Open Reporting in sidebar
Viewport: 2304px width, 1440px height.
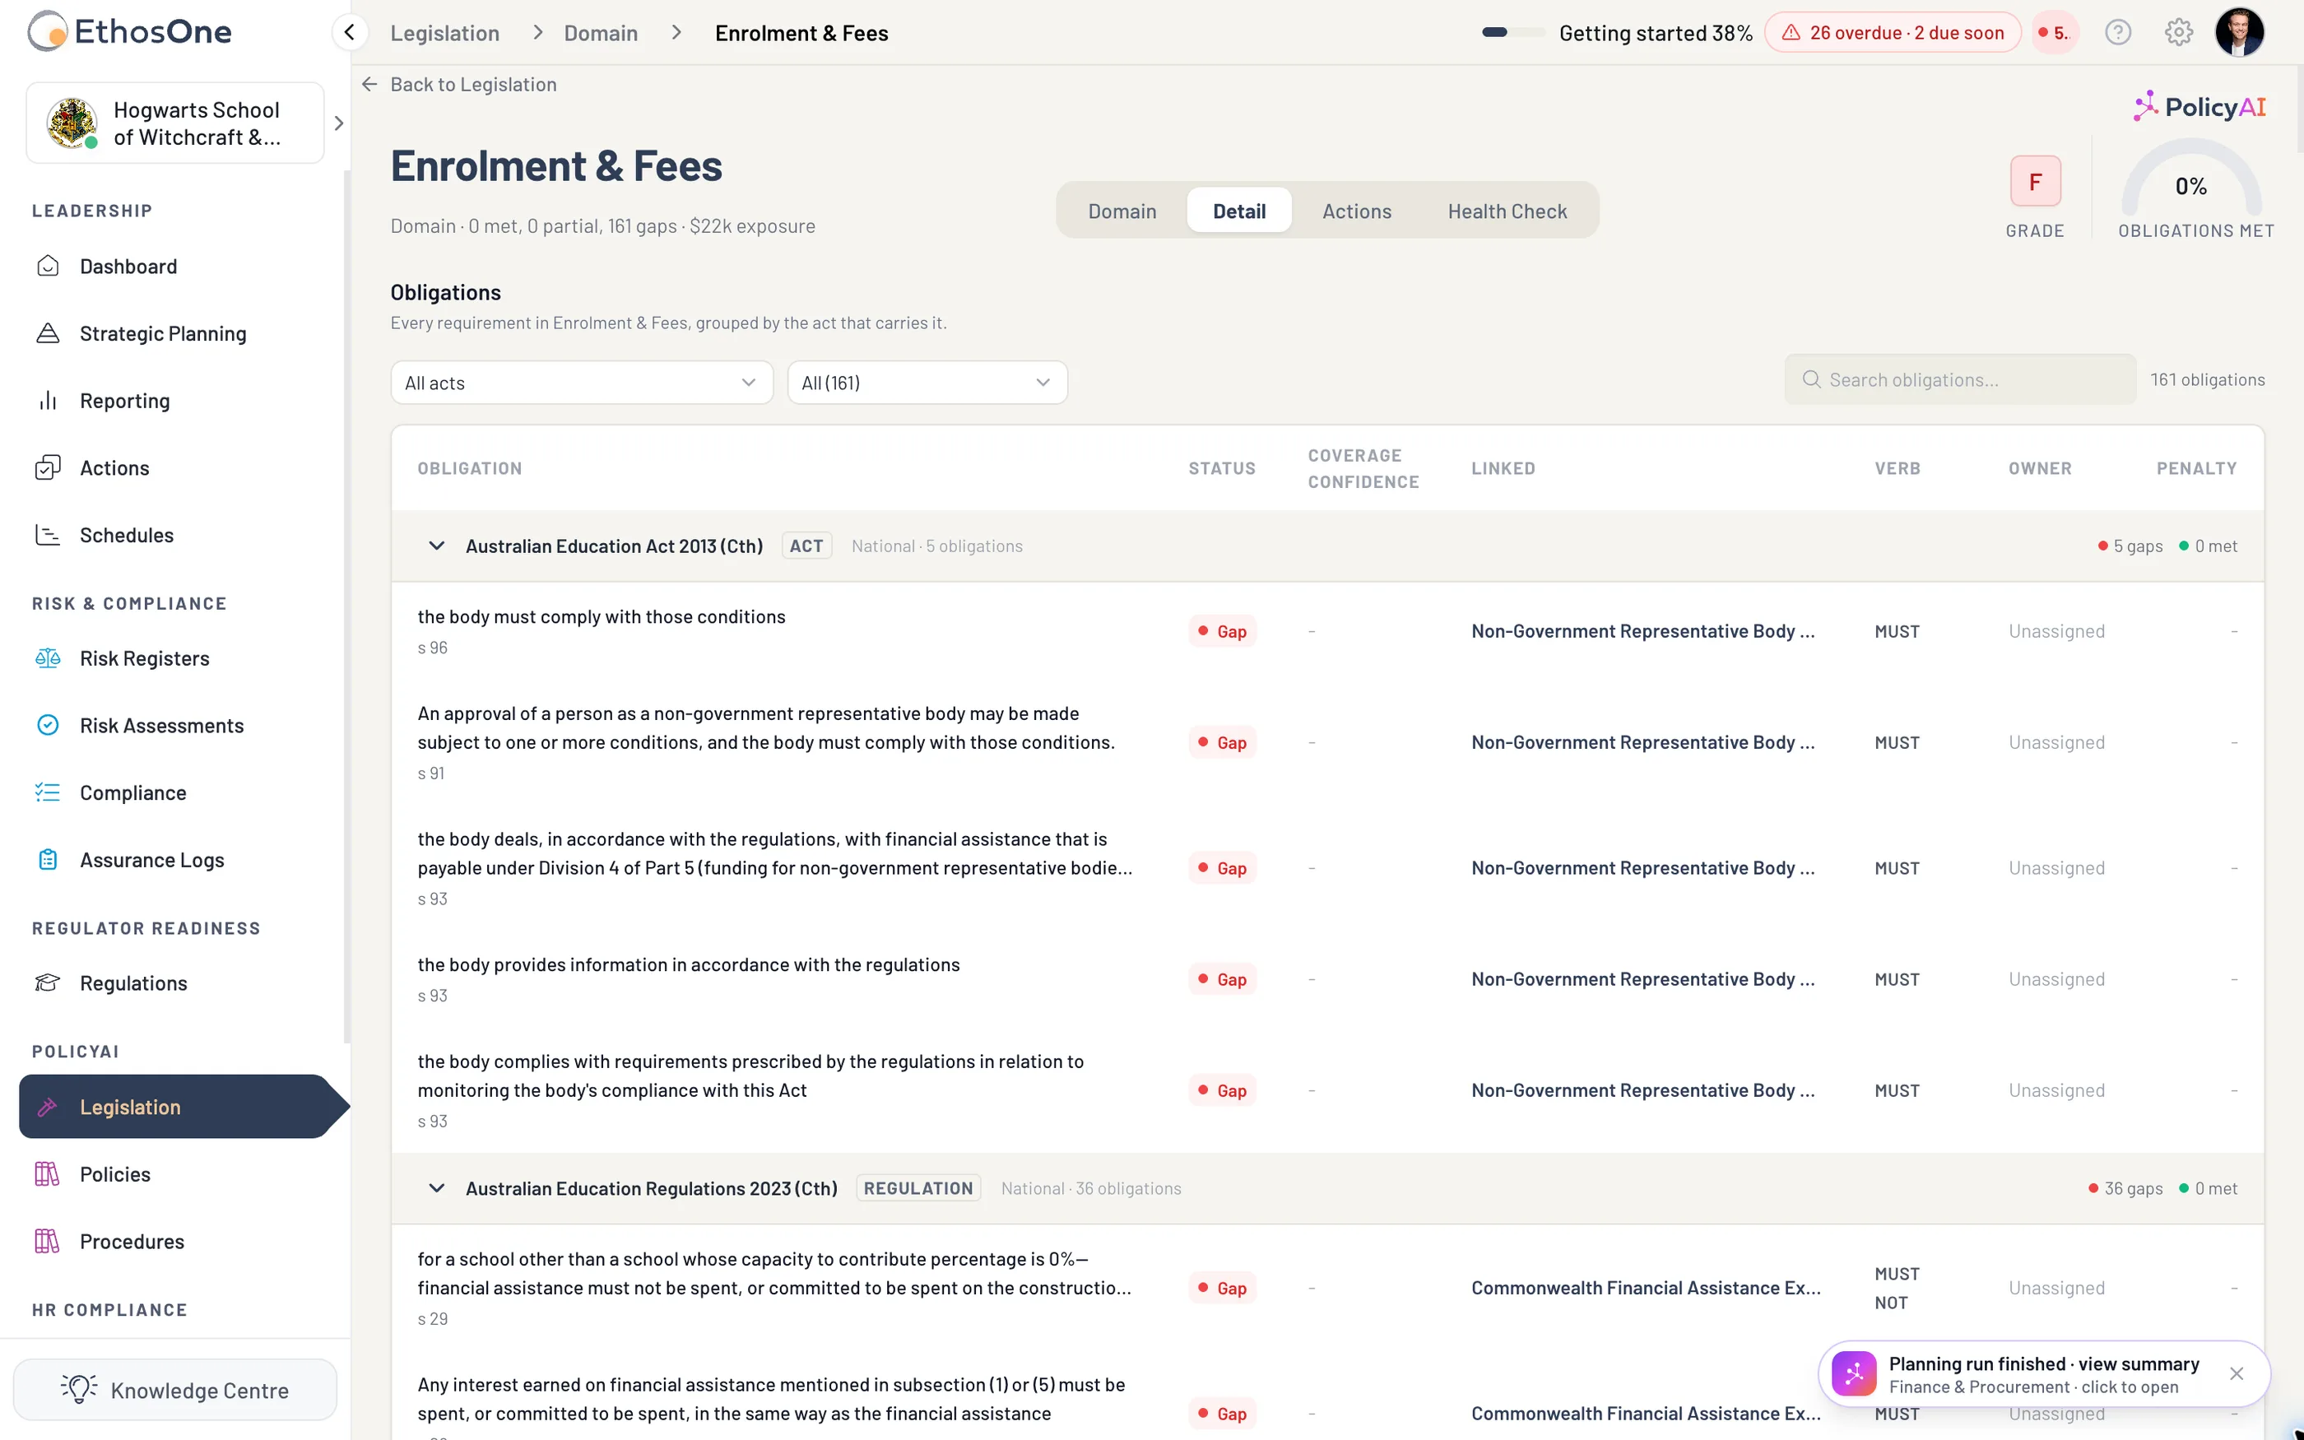125,401
